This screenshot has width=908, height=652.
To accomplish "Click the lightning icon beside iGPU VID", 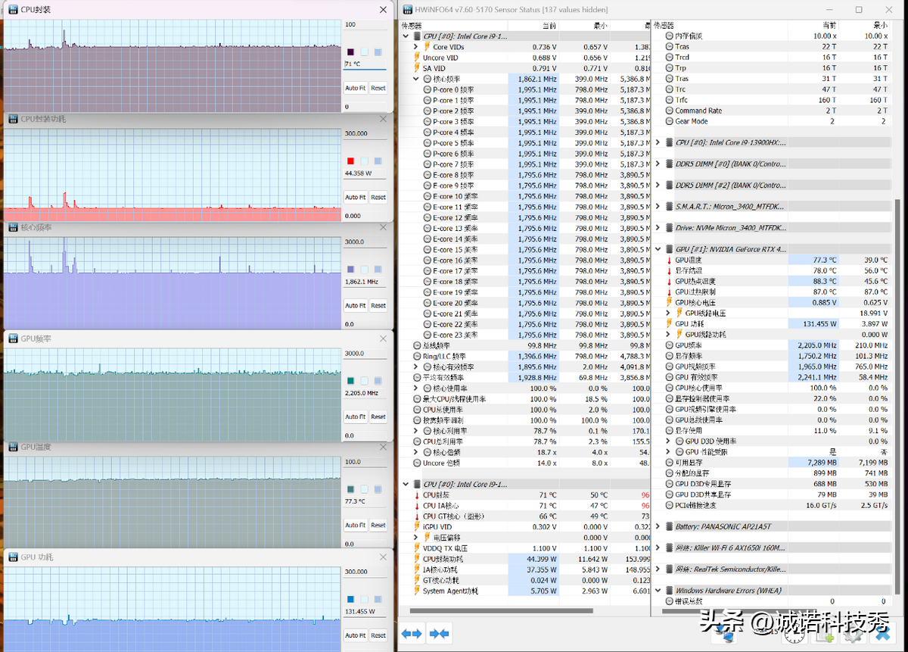I will coord(416,526).
